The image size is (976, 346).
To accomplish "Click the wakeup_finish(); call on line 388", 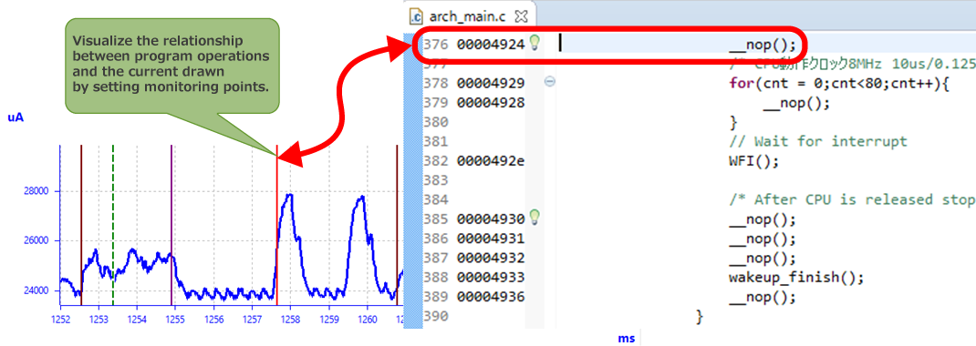I will [796, 277].
